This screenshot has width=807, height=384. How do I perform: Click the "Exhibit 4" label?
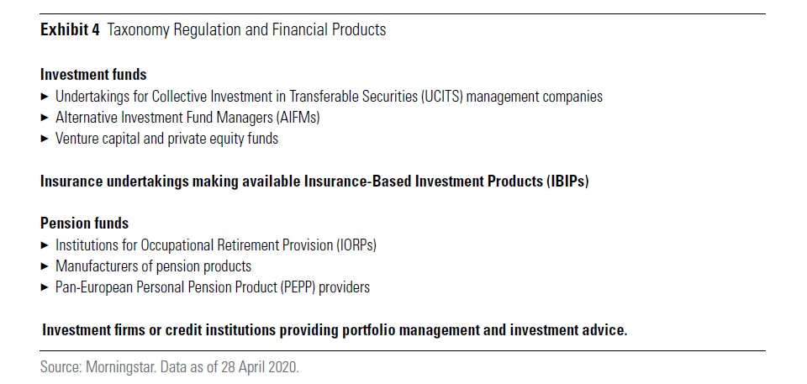[70, 29]
